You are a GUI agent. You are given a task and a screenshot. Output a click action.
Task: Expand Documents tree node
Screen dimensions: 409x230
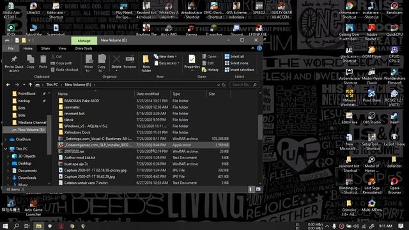(x=8, y=171)
